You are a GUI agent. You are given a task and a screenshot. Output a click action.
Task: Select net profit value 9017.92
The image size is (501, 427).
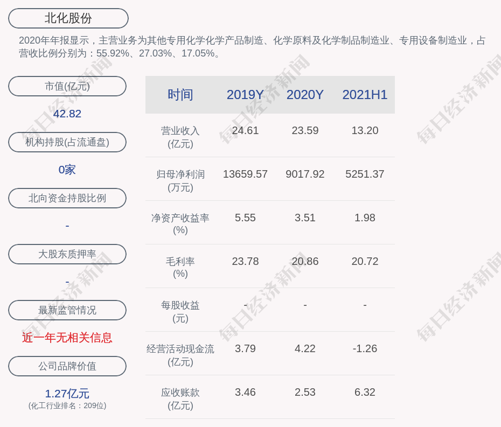pos(305,174)
